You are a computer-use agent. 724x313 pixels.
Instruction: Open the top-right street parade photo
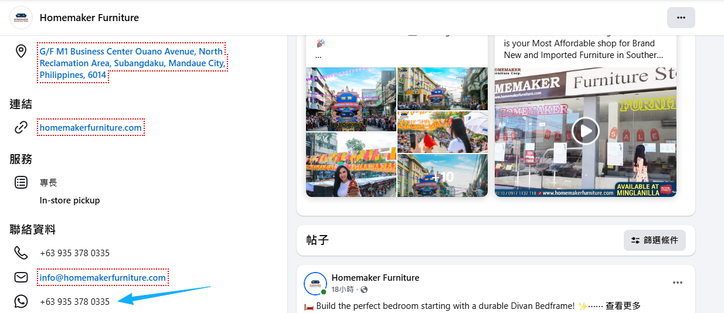pos(443,89)
